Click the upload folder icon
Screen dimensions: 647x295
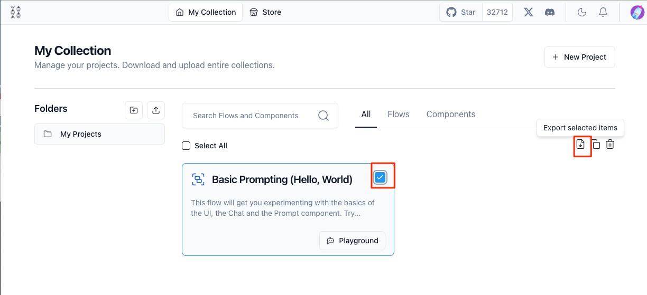tap(156, 110)
